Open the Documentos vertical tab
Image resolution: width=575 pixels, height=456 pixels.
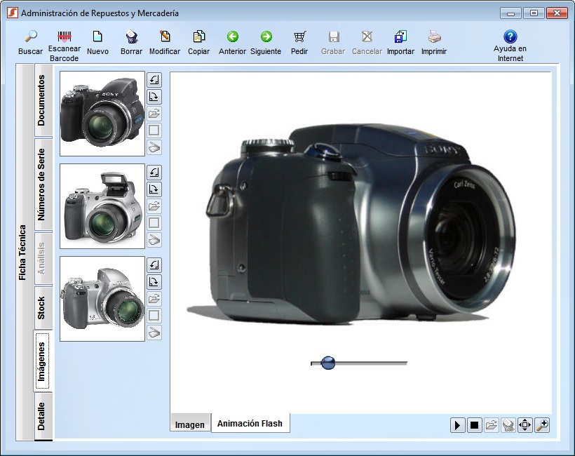point(43,100)
